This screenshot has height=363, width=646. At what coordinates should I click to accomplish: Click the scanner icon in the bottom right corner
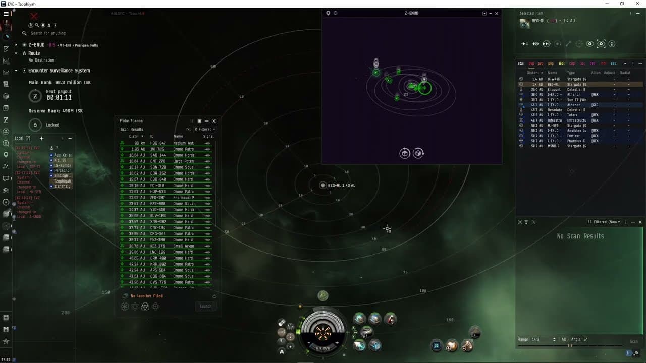tap(636, 353)
